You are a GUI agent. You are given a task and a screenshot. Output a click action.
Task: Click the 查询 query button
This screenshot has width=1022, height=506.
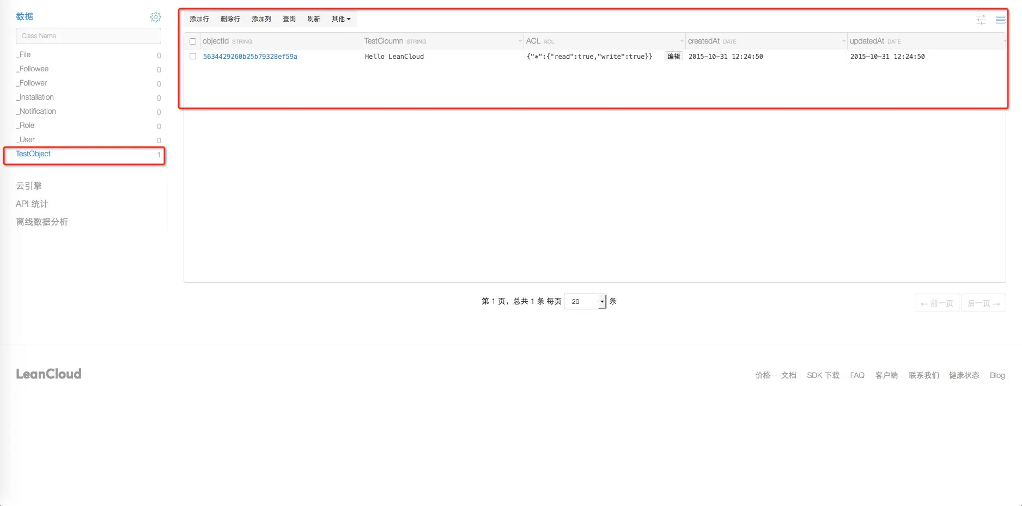pyautogui.click(x=289, y=19)
